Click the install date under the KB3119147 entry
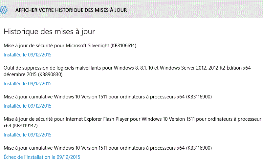Viewport: 263px width, 167px height. 28,135
